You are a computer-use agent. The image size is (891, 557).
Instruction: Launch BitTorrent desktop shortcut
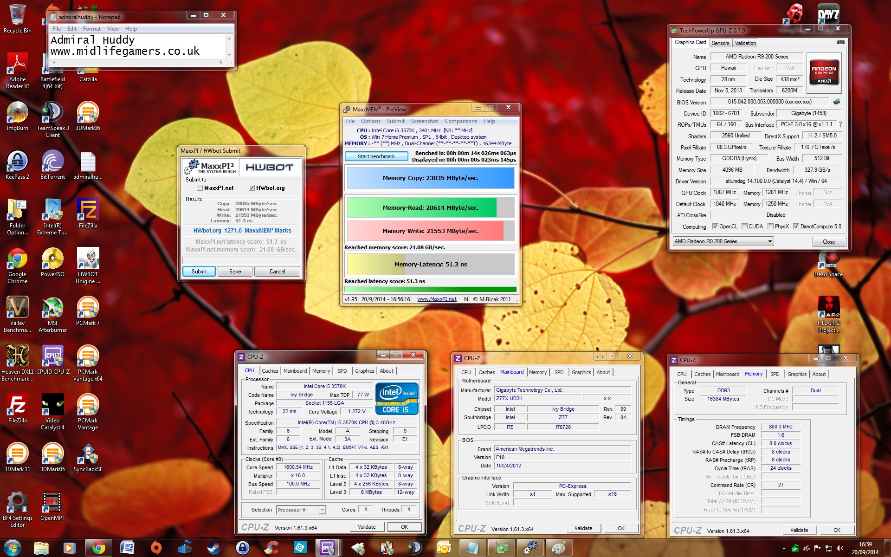[52, 165]
